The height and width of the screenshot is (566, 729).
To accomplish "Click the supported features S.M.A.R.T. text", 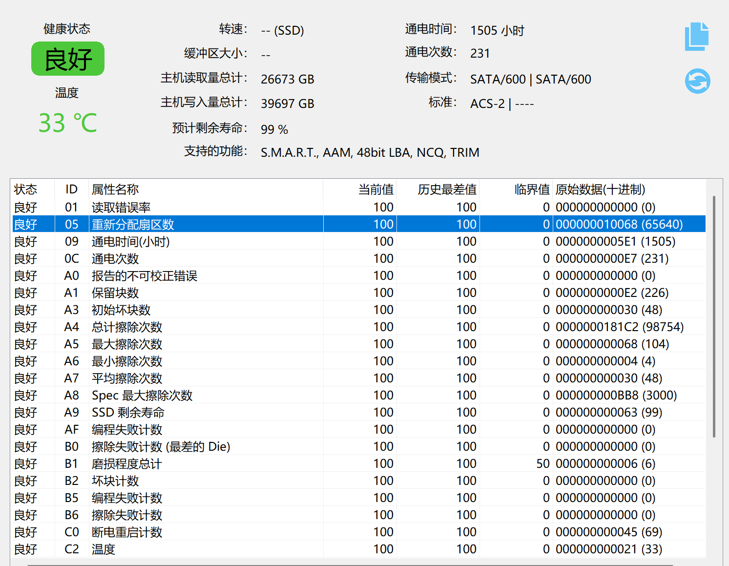I will click(370, 152).
